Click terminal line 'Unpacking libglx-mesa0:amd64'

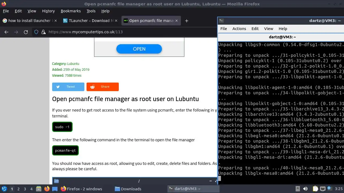point(281,173)
